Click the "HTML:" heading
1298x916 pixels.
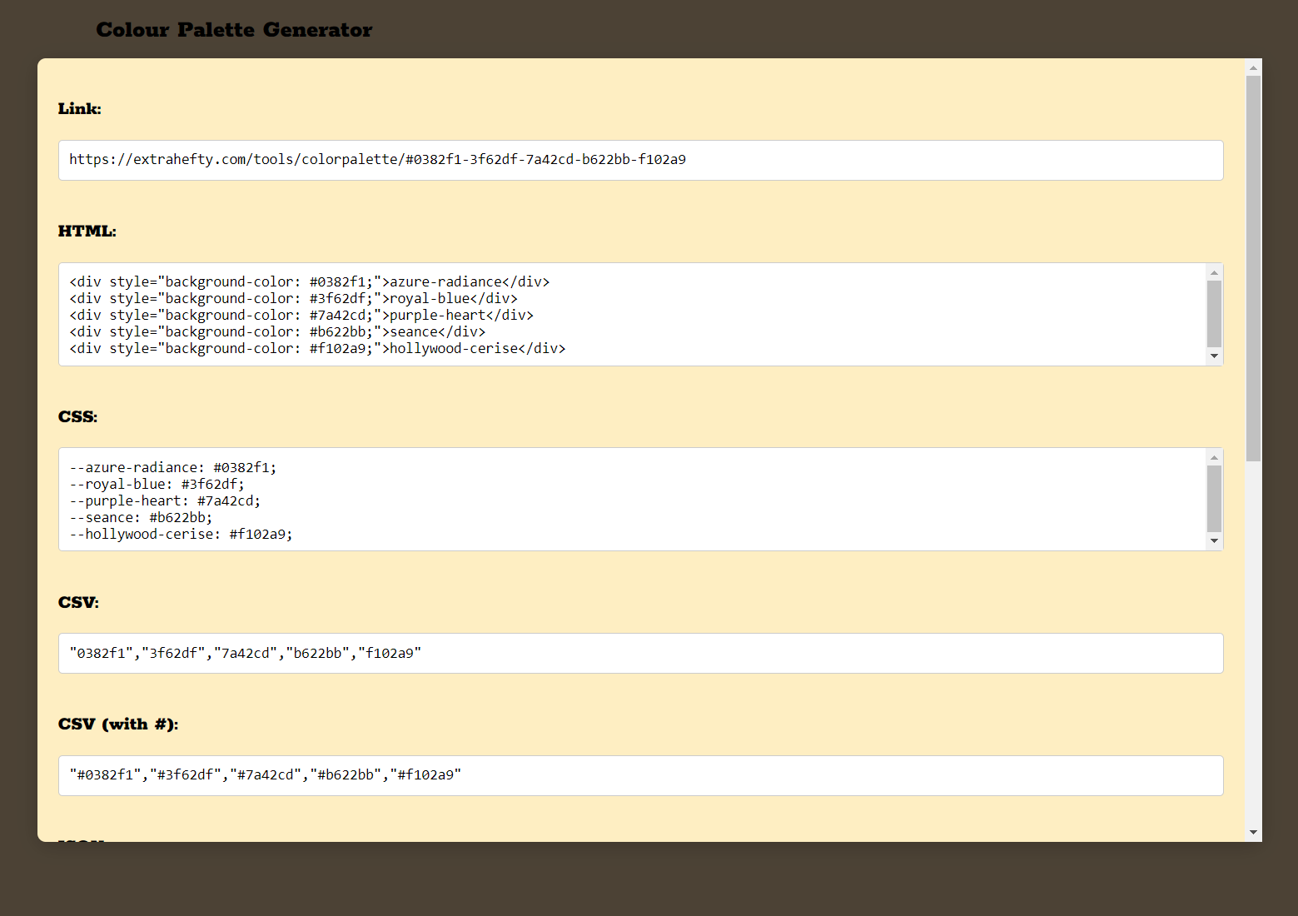click(87, 231)
